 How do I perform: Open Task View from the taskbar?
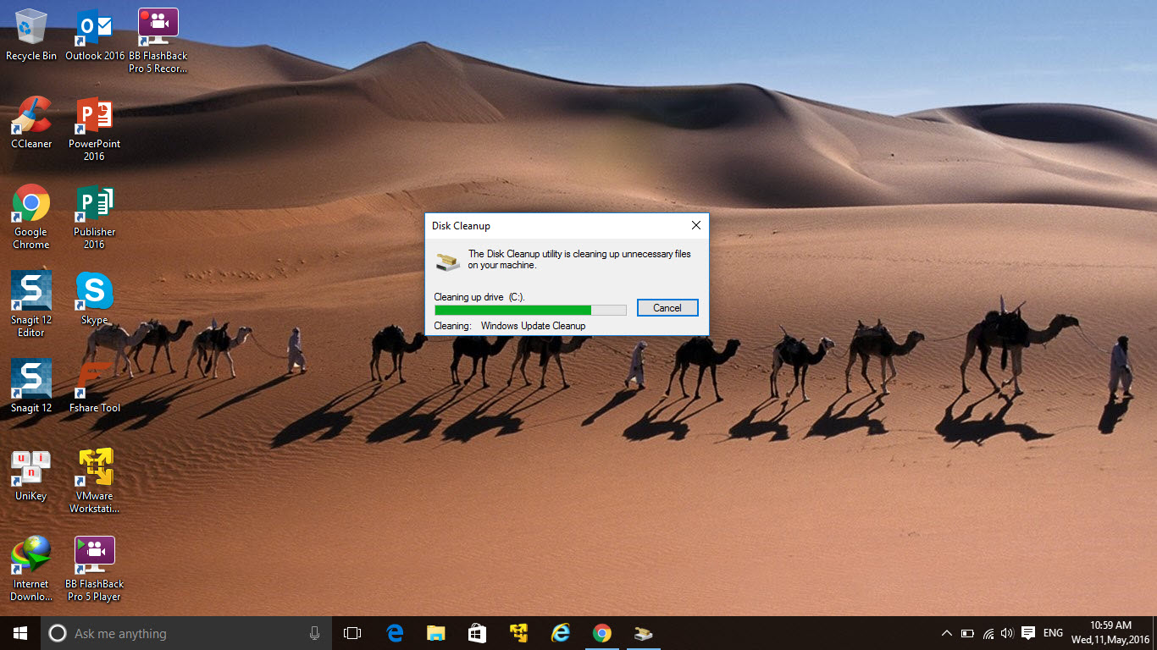[352, 633]
